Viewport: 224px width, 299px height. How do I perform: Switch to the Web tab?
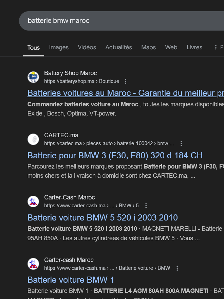(x=171, y=47)
